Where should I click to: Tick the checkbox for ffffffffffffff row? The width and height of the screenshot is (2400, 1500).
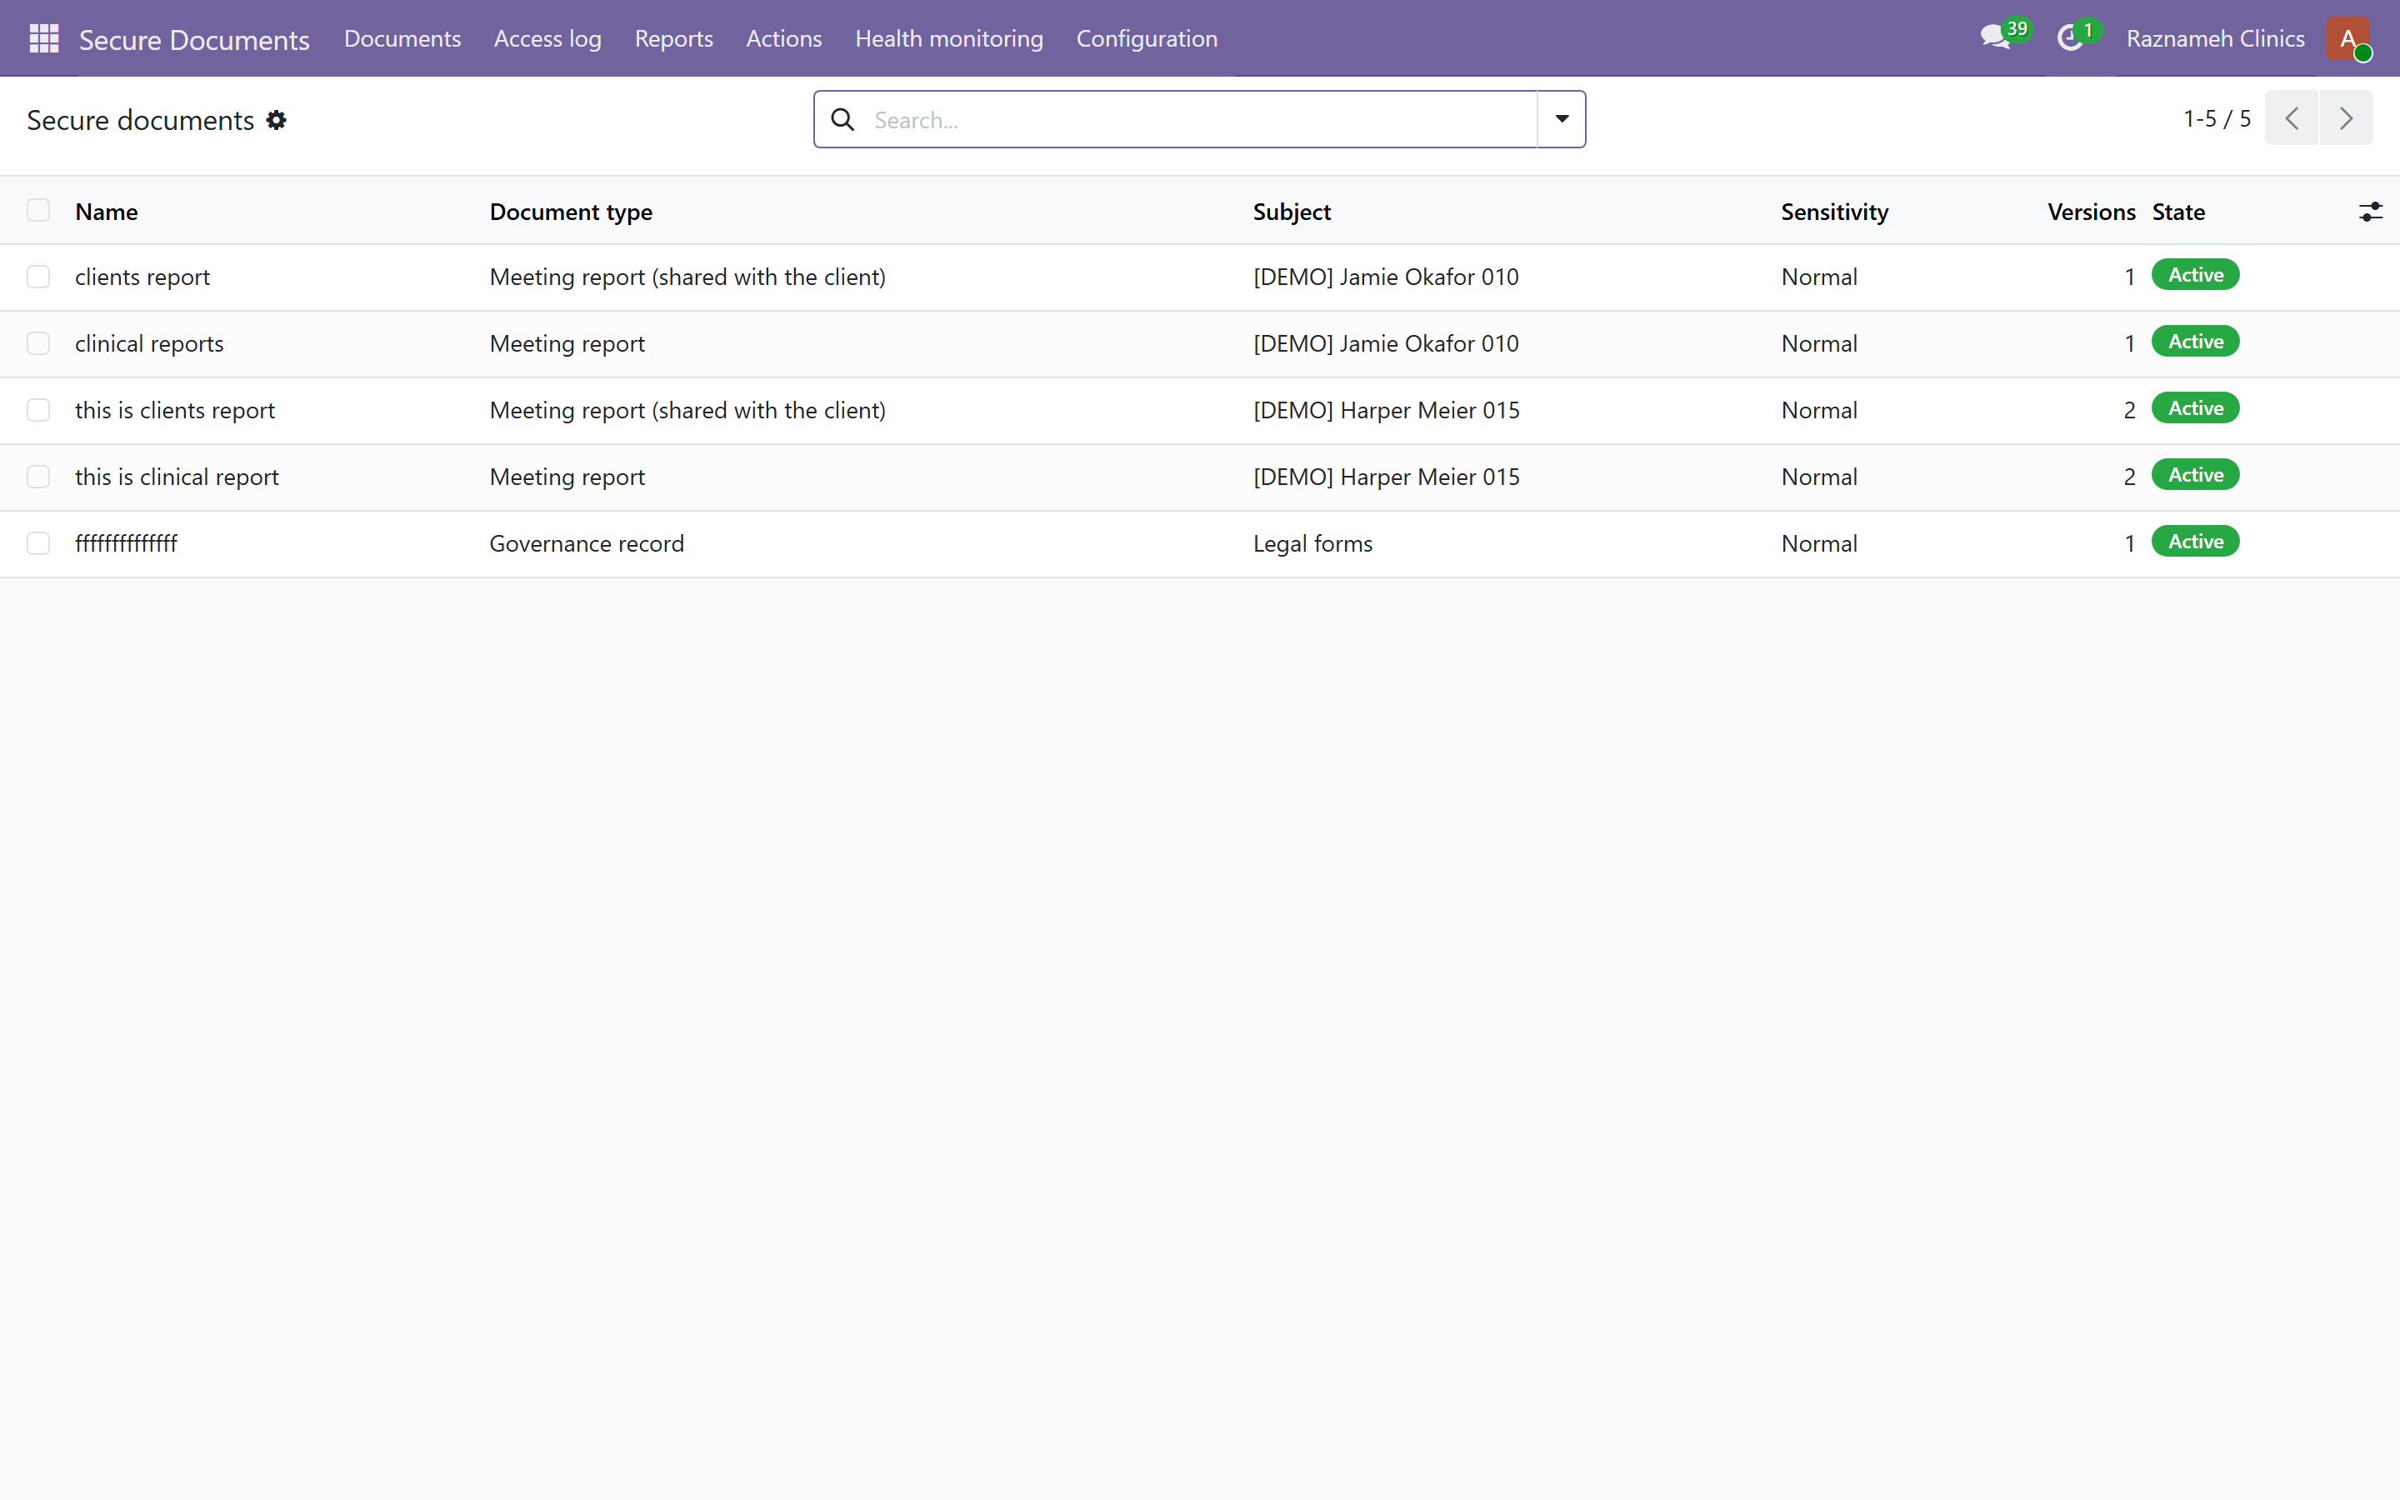[38, 543]
